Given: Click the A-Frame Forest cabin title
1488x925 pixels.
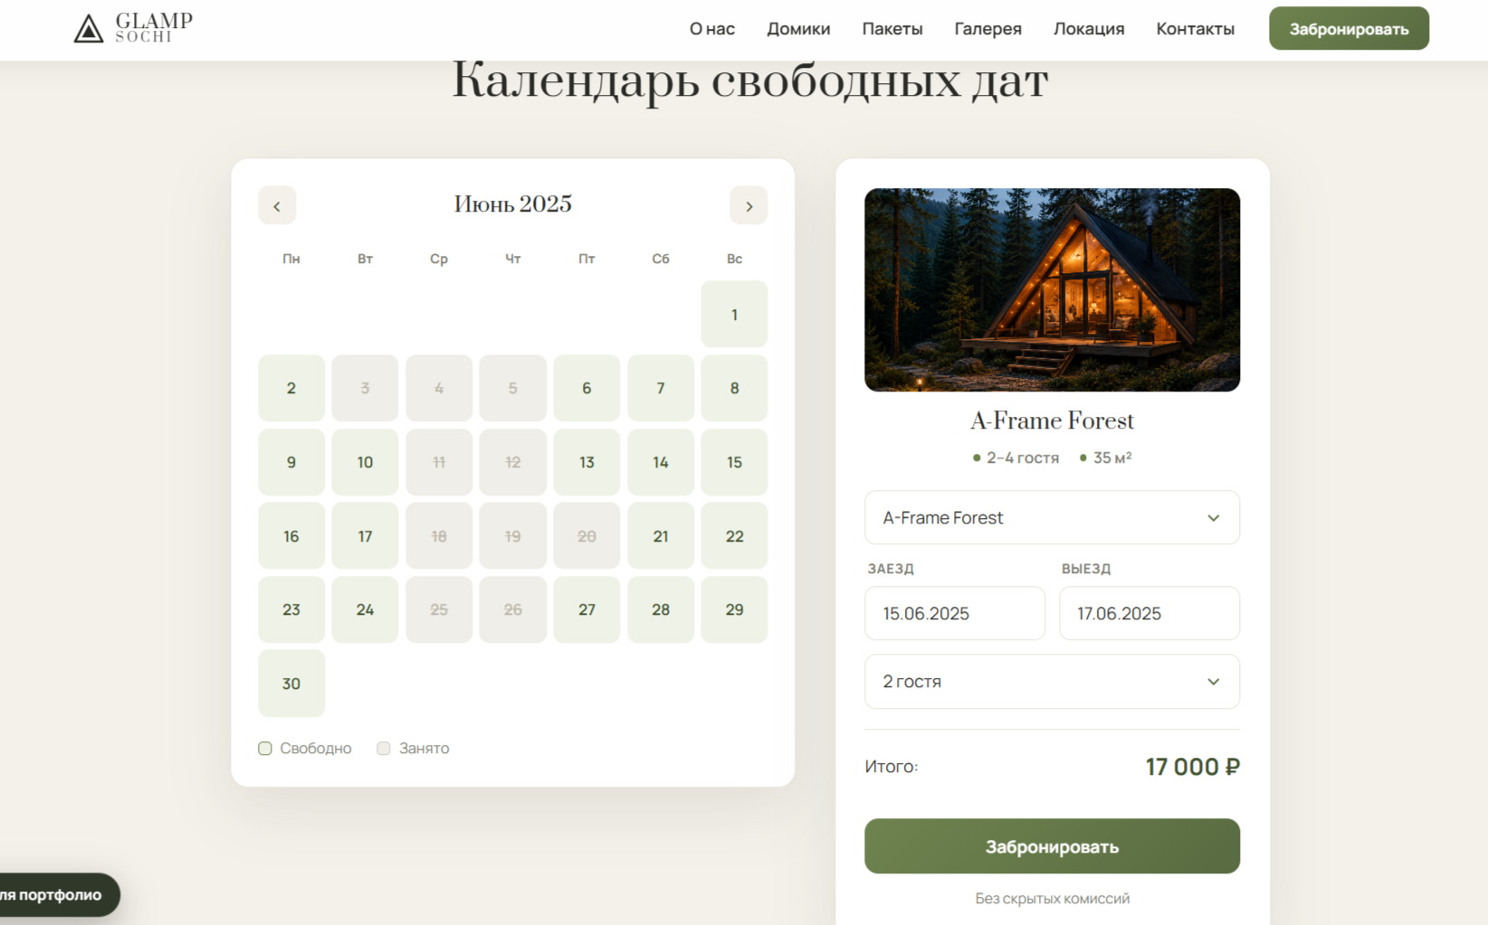Looking at the screenshot, I should 1052,420.
